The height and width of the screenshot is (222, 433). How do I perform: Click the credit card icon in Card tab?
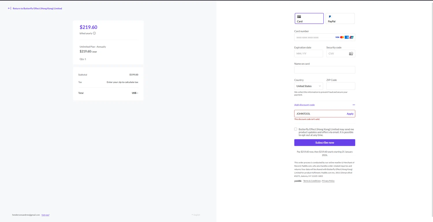(299, 16)
